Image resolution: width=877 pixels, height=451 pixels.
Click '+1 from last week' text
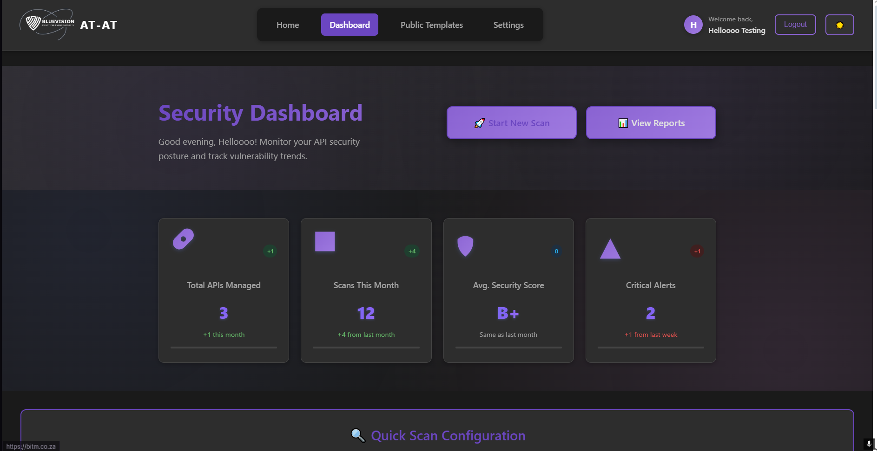(x=651, y=335)
